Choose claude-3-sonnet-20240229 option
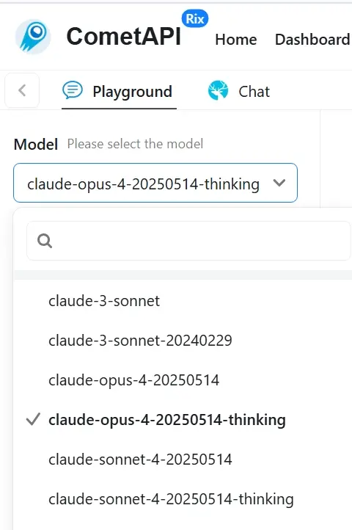Image resolution: width=352 pixels, height=530 pixels. 183,340
